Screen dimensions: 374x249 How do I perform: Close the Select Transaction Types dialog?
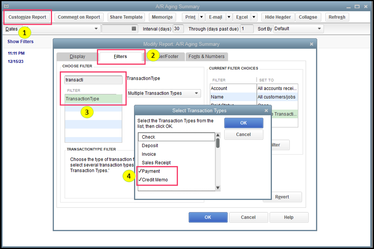(266, 111)
